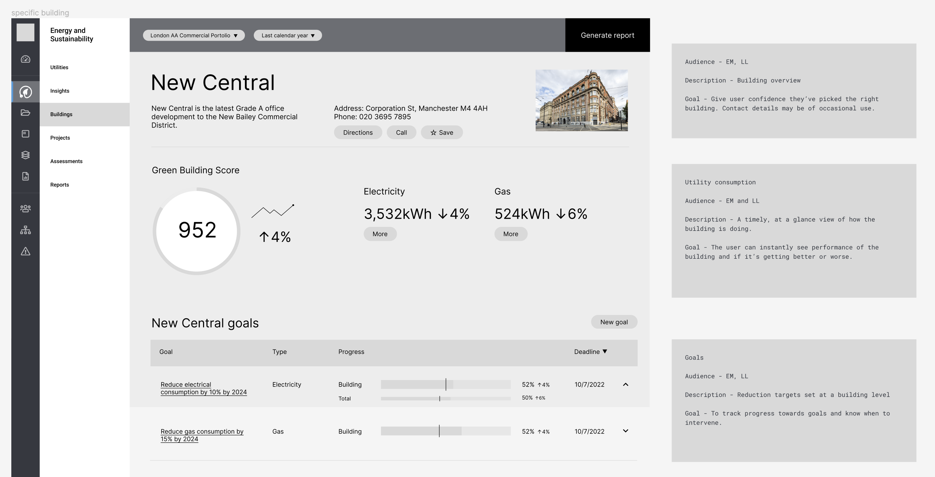935x477 pixels.
Task: Select the organization hierarchy icon in sidebar
Action: point(25,230)
